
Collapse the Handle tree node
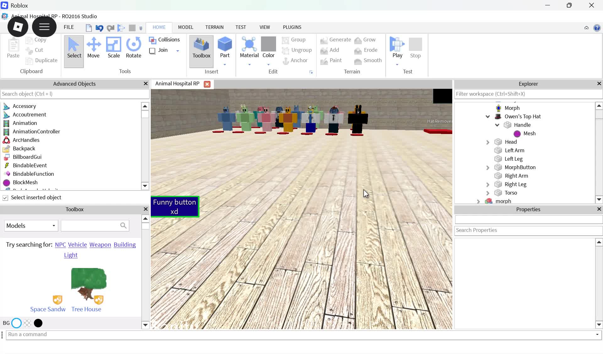pyautogui.click(x=497, y=125)
